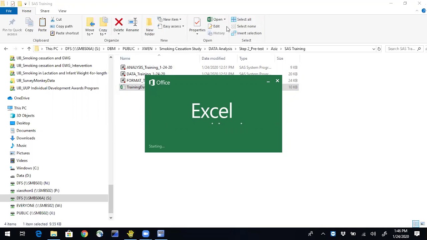The width and height of the screenshot is (427, 240).
Task: Select the Copy path command
Action: tap(61, 26)
